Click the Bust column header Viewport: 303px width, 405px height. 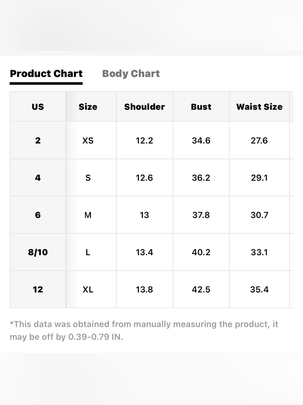pyautogui.click(x=201, y=107)
